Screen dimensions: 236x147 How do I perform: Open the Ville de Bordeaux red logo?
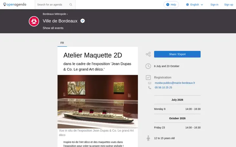pyautogui.click(x=34, y=21)
